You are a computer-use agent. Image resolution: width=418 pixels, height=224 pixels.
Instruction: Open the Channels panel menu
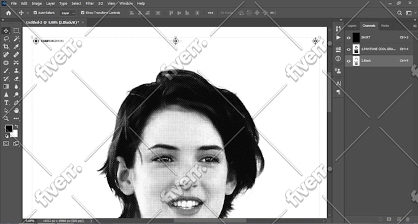point(414,26)
